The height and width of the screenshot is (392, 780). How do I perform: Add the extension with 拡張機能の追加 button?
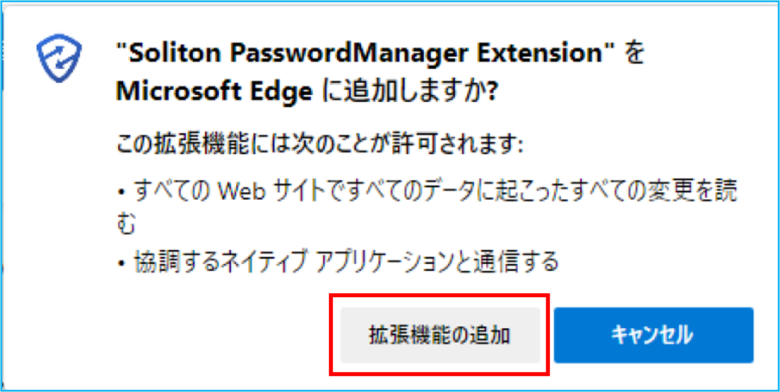(x=440, y=335)
